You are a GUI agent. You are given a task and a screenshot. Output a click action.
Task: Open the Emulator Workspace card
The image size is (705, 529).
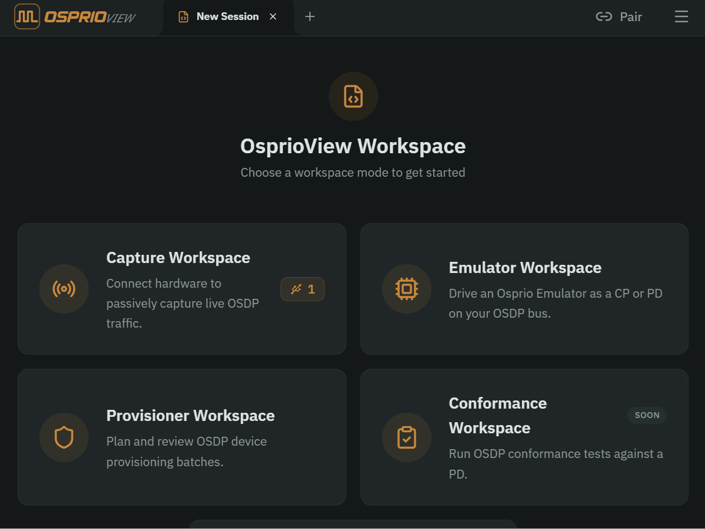pos(524,289)
